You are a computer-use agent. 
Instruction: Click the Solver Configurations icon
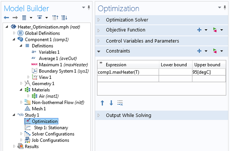pos(28,134)
